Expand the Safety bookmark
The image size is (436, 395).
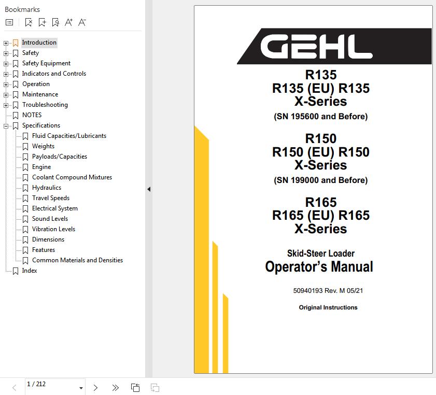tap(6, 53)
